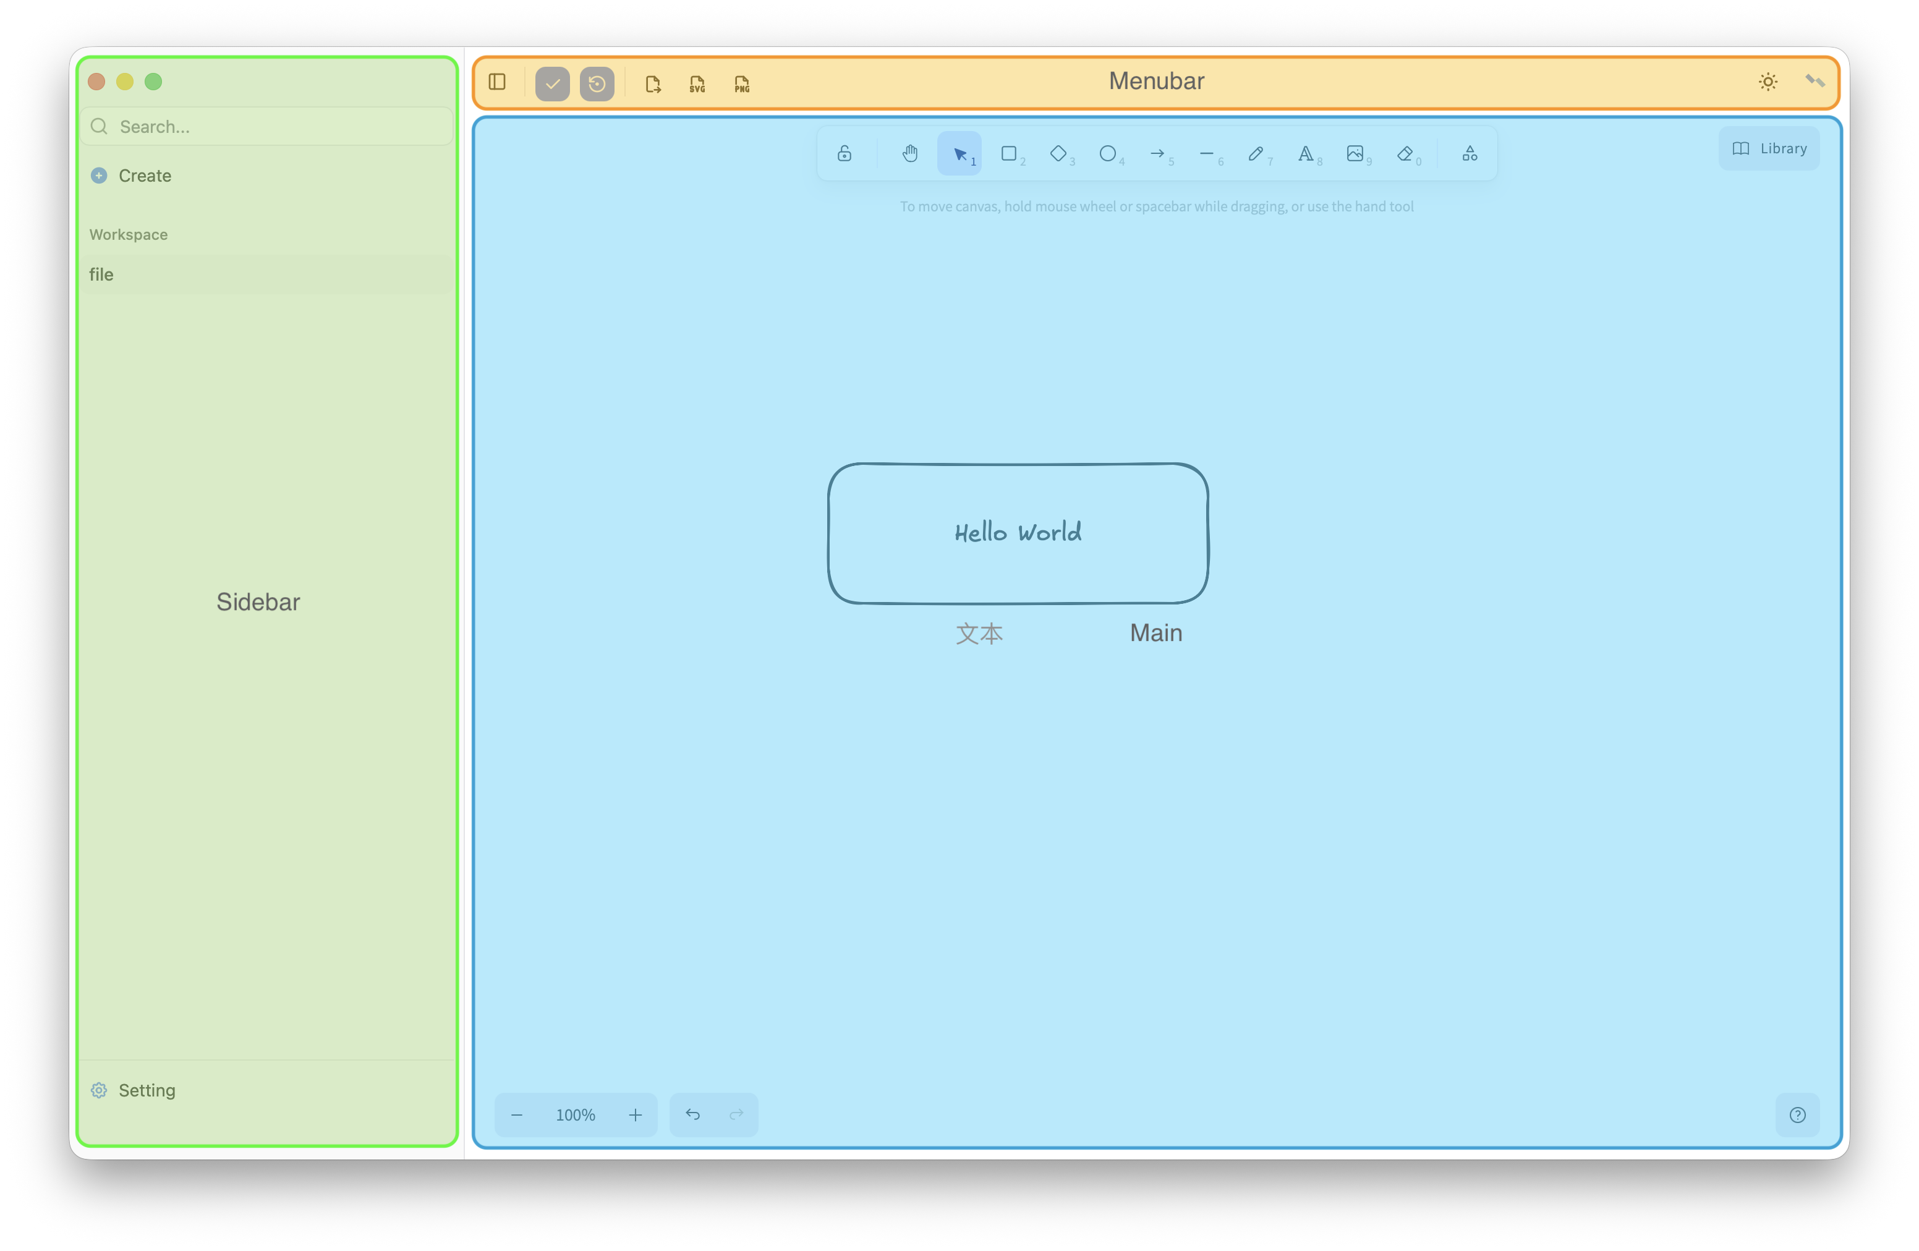Select the Diamond shape tool
The height and width of the screenshot is (1251, 1919).
[x=1060, y=153]
